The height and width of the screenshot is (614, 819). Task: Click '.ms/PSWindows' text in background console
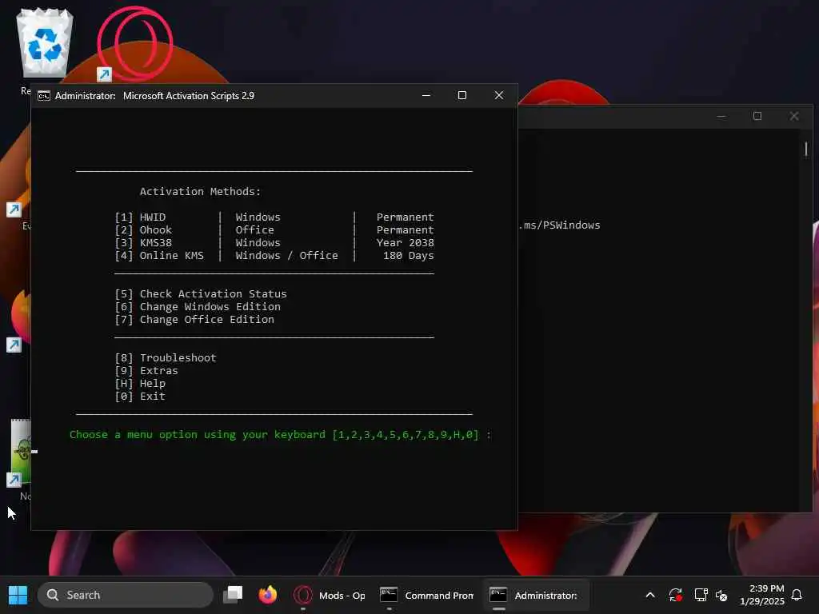pyautogui.click(x=560, y=225)
